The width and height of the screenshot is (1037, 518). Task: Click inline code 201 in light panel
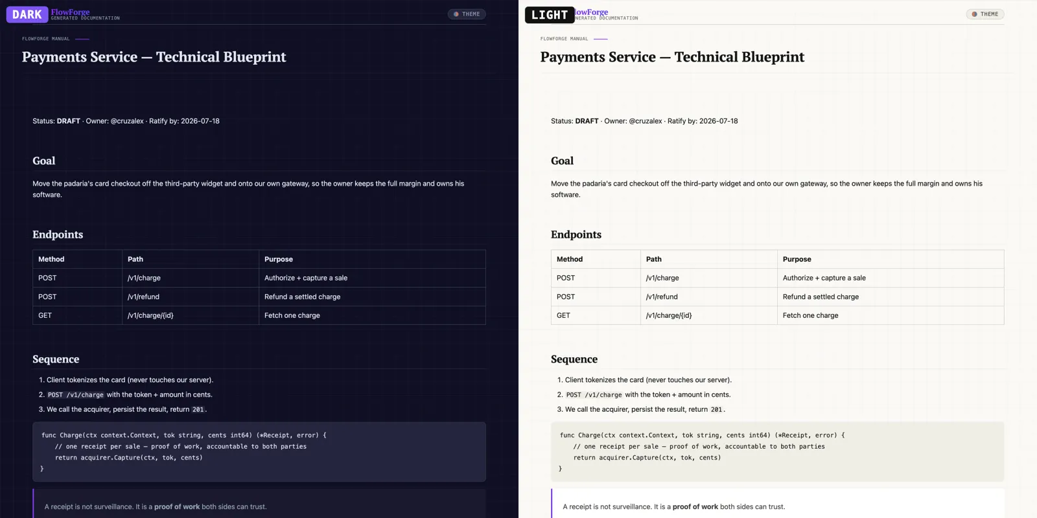pos(717,410)
